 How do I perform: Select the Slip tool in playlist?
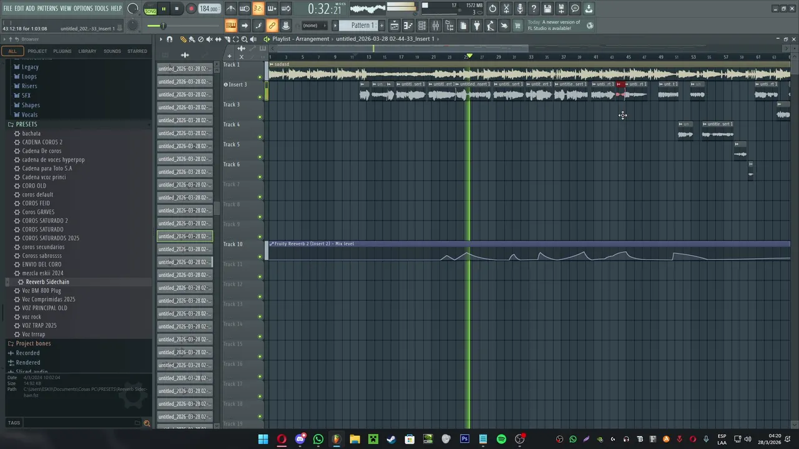coord(218,39)
